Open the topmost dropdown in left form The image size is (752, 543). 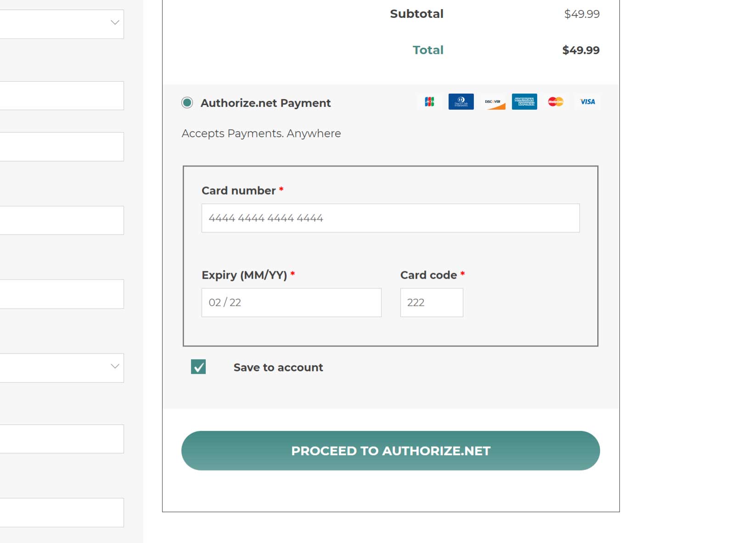point(62,23)
